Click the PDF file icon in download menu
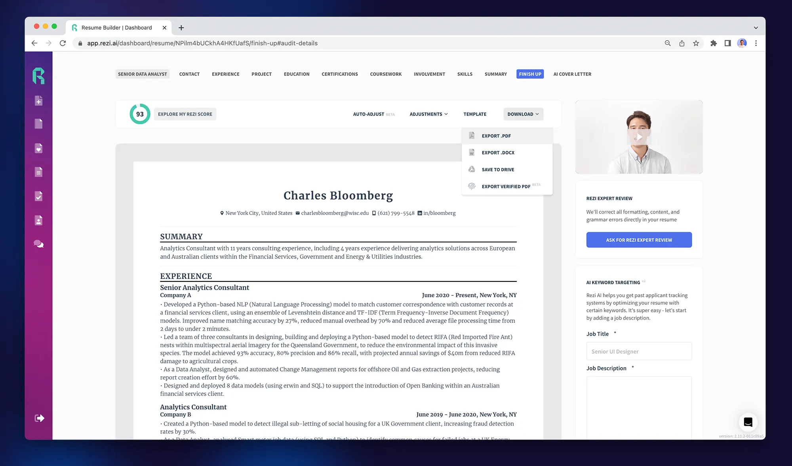The image size is (792, 466). 472,136
